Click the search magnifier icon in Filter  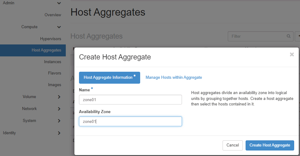pyautogui.click(x=289, y=36)
